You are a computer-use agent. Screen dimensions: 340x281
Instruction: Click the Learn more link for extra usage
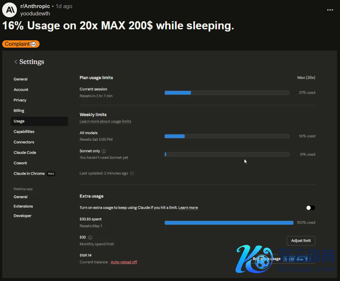pos(188,208)
